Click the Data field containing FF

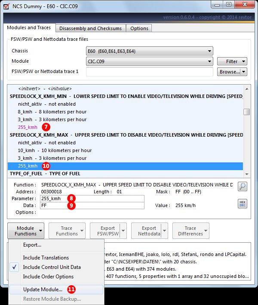92,205
